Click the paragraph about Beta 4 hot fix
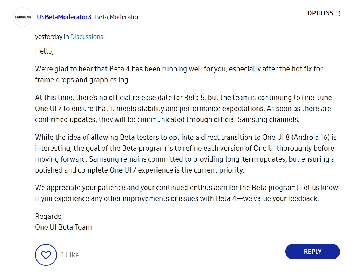The height and width of the screenshot is (272, 360). click(179, 74)
